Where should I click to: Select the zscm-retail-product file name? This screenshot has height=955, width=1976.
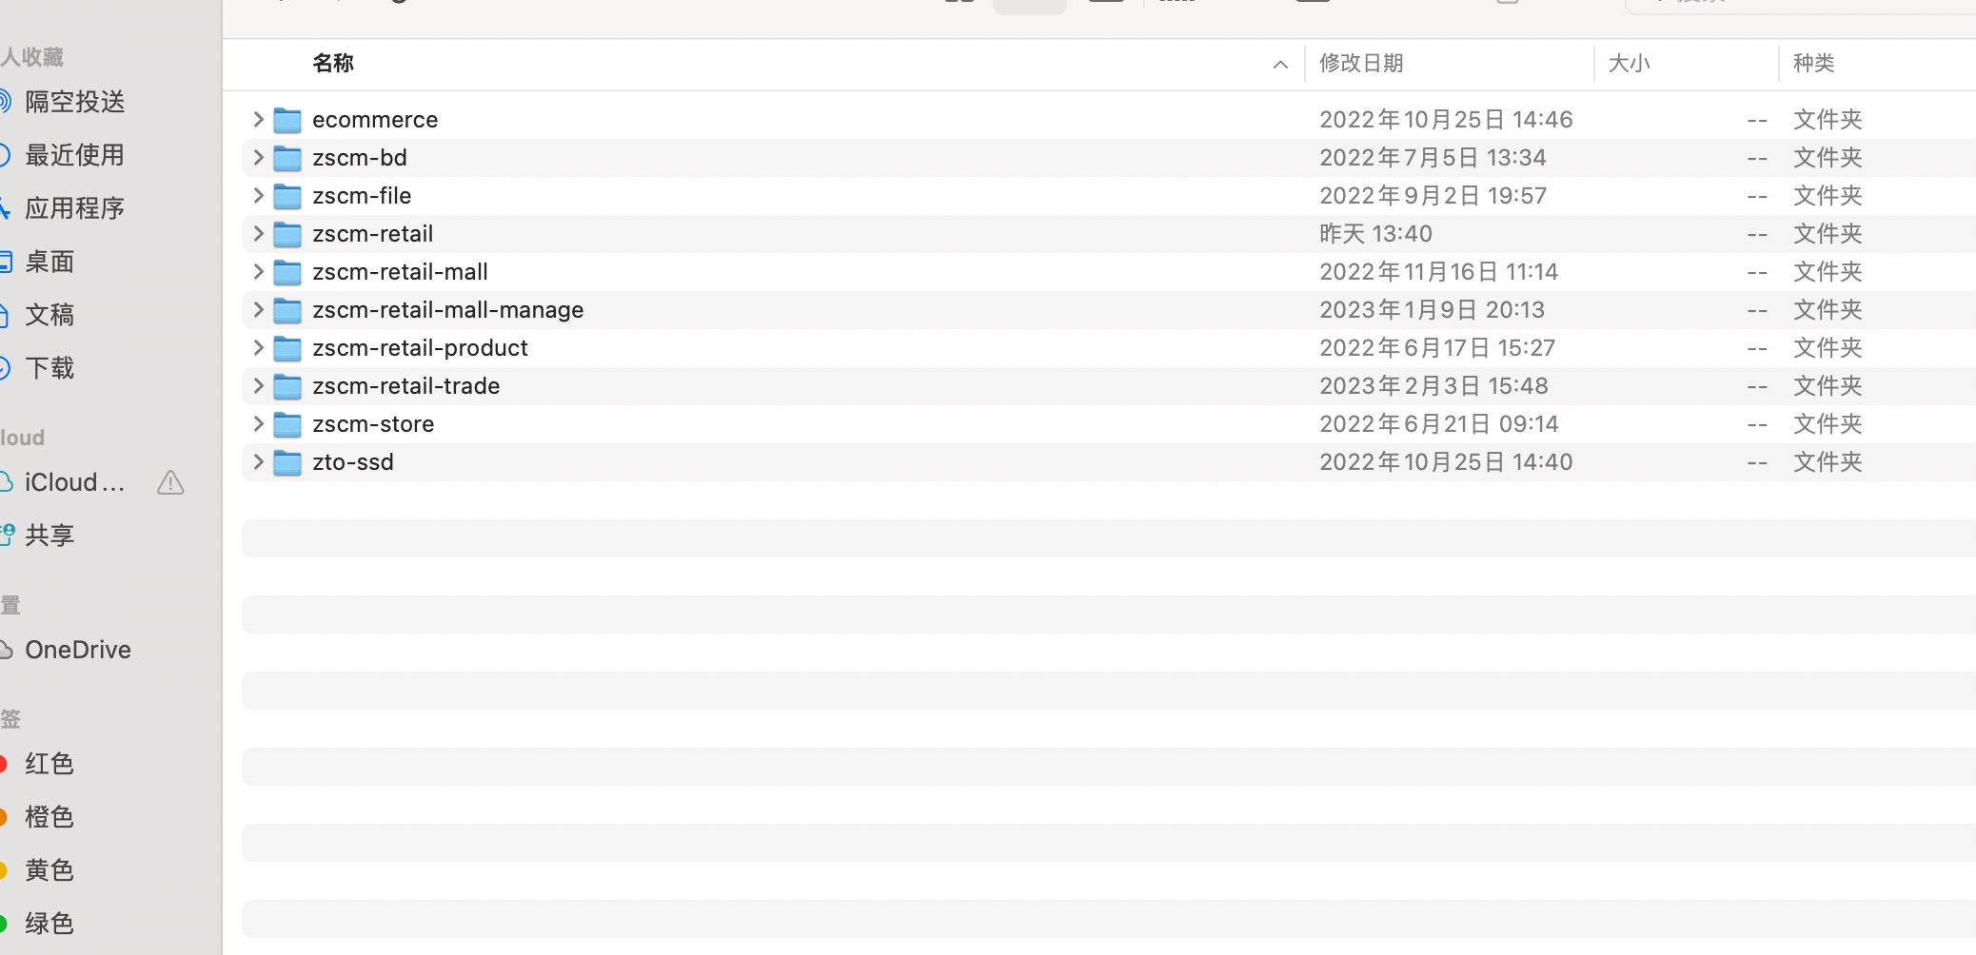point(421,348)
